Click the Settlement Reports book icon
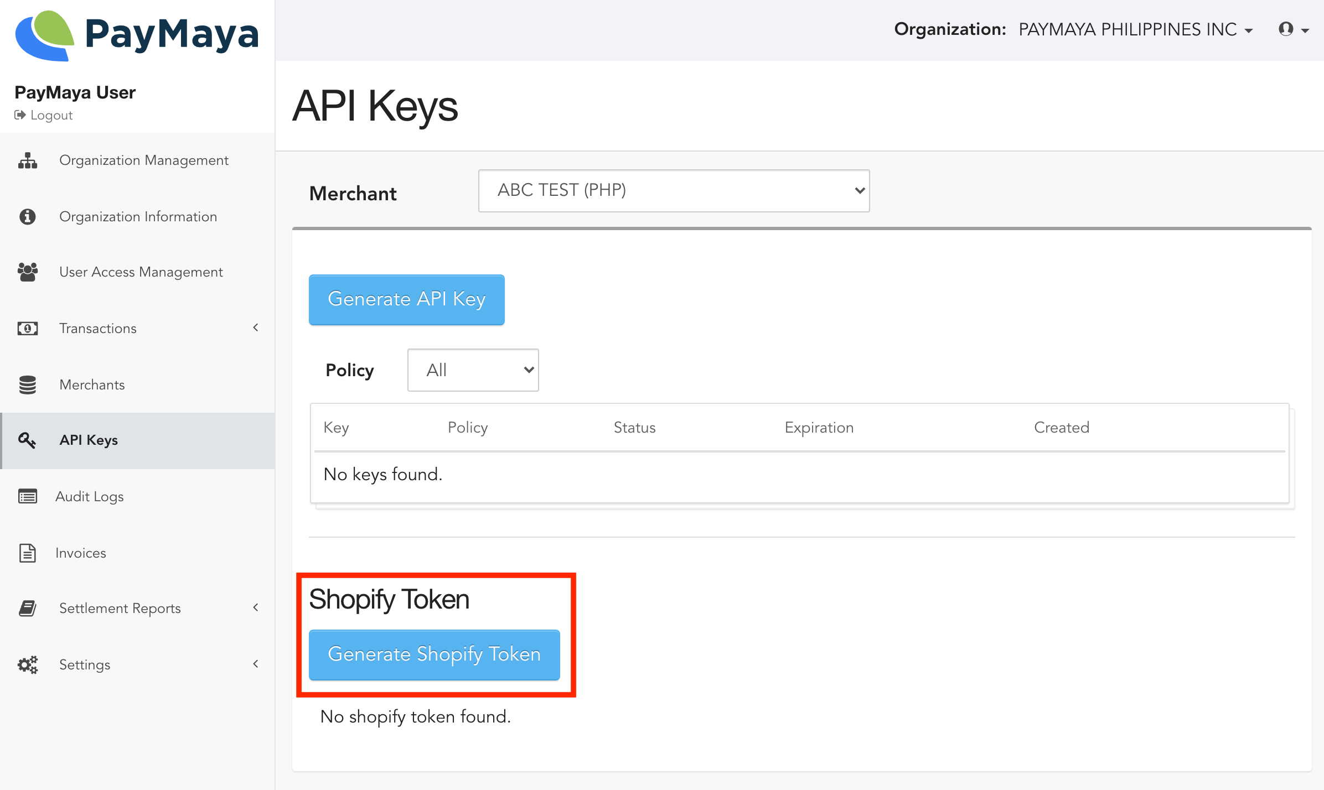Viewport: 1324px width, 790px height. click(x=28, y=609)
